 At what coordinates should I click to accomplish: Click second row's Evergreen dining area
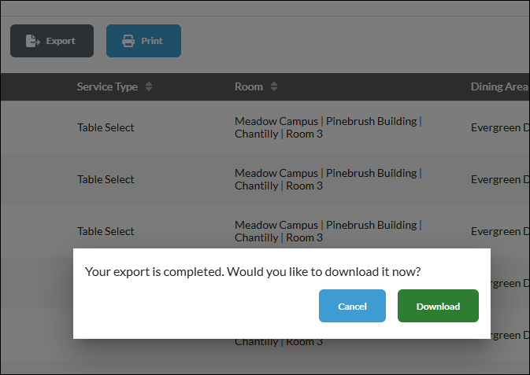click(x=500, y=179)
